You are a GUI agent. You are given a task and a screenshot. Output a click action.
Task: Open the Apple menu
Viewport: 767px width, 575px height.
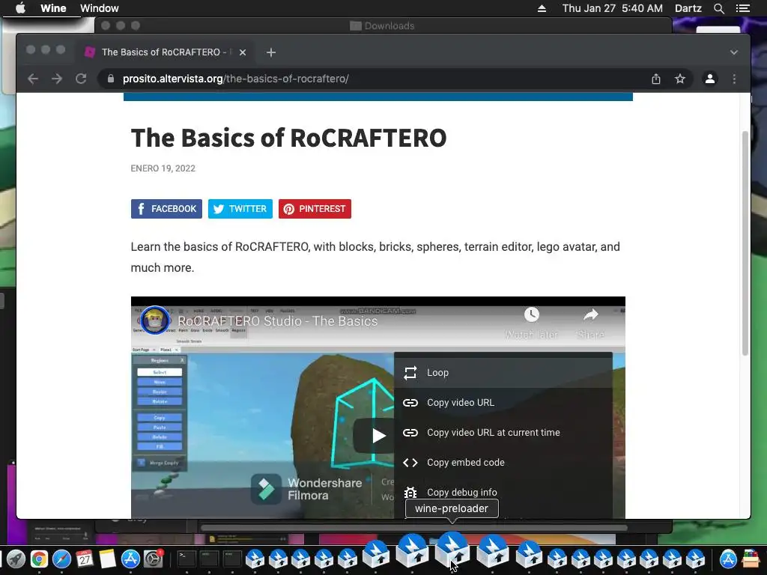20,8
